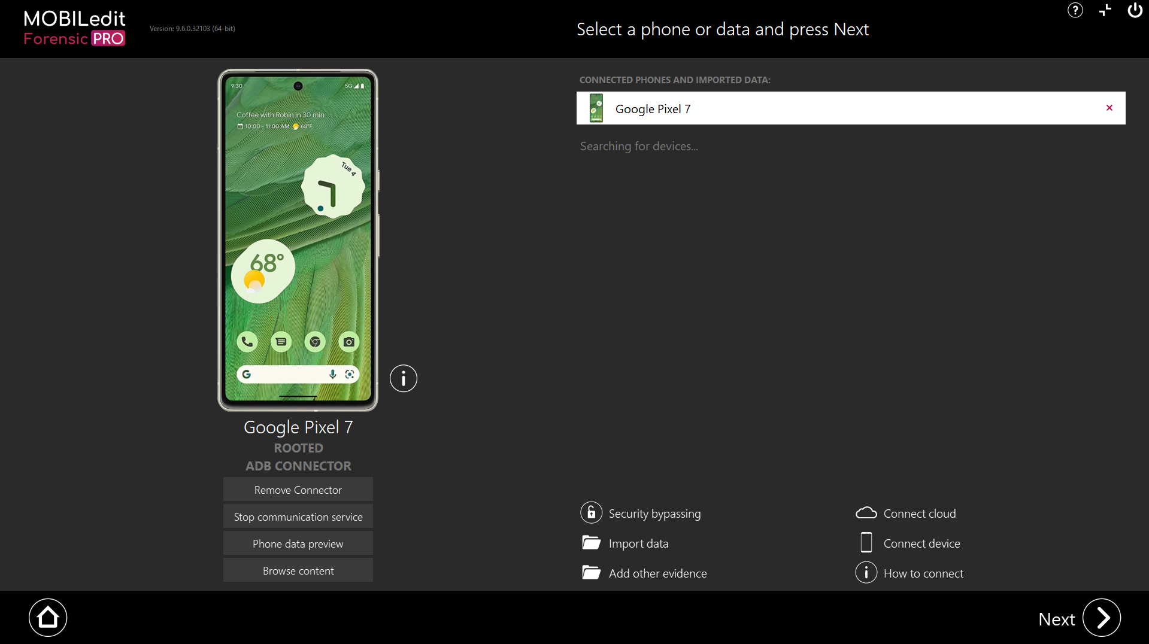Click the power icon to exit

coord(1135,10)
